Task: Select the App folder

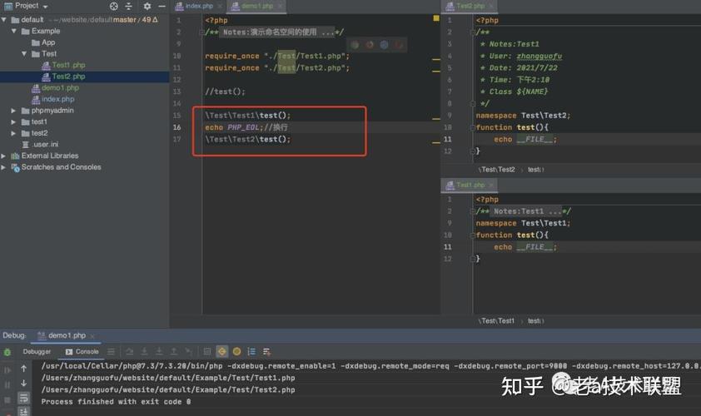Action: 43,42
